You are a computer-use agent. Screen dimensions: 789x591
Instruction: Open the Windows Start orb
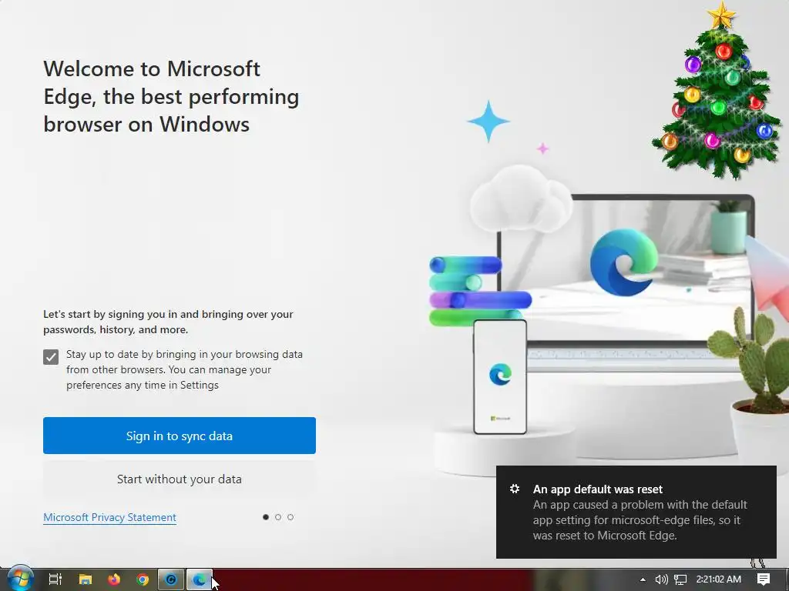[20, 579]
